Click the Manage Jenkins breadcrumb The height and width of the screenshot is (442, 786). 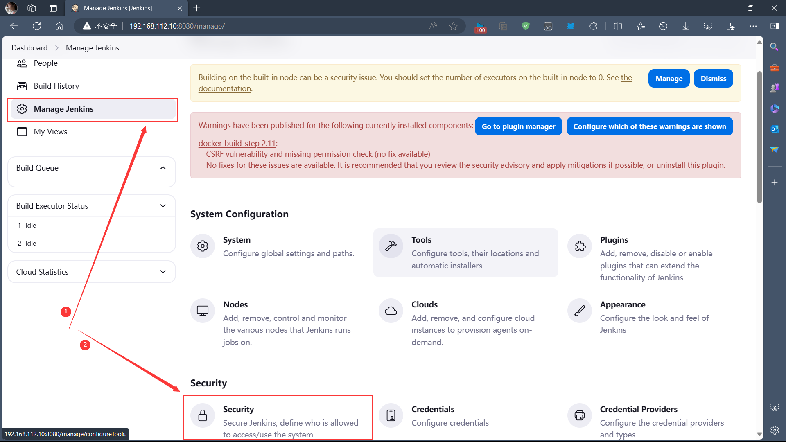[x=93, y=48]
